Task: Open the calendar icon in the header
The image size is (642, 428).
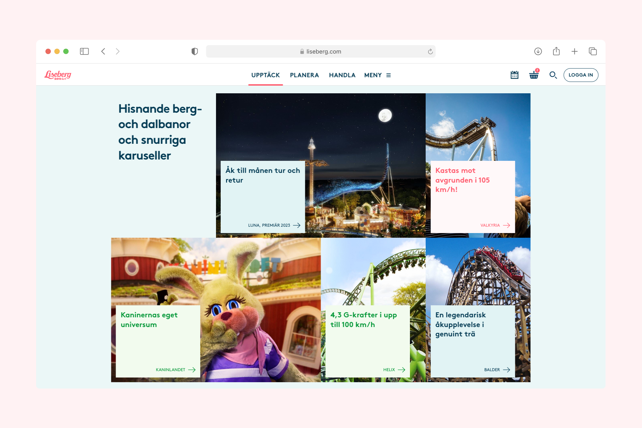Action: [x=514, y=75]
